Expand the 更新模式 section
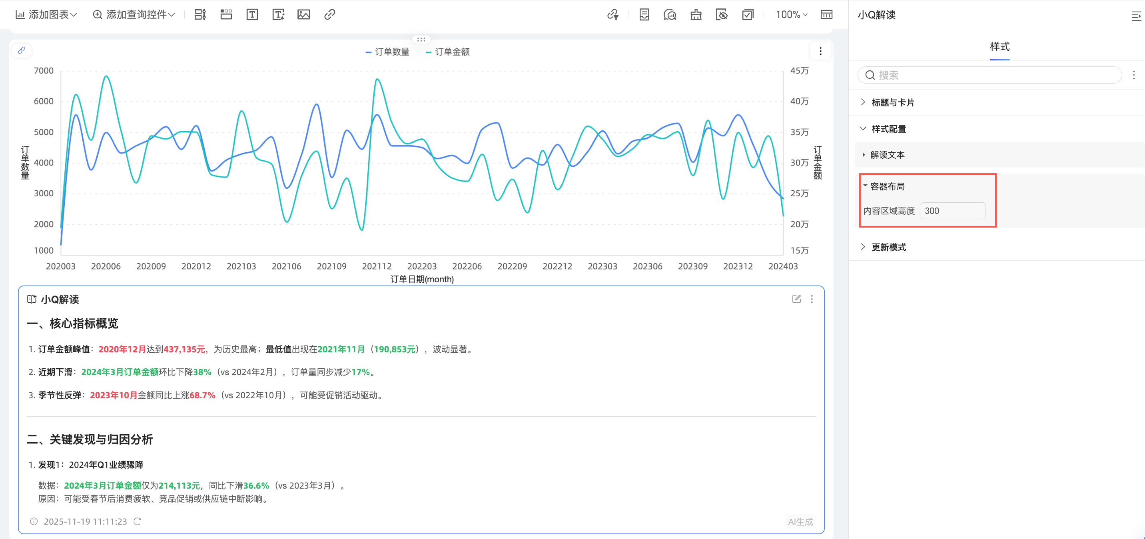 [x=888, y=247]
